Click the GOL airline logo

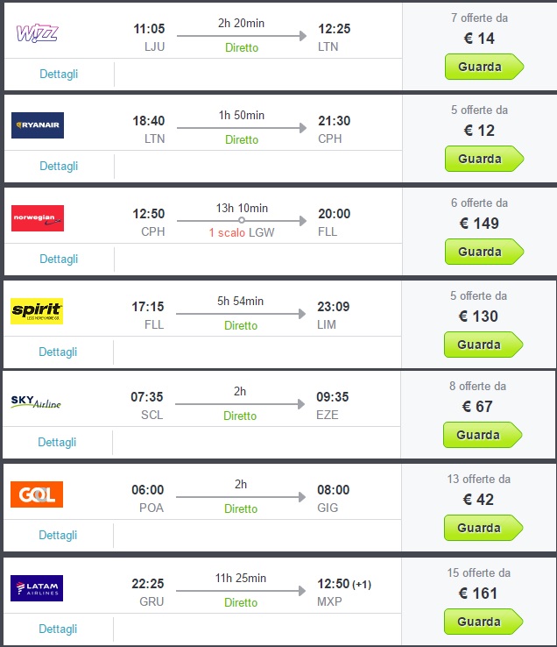37,494
